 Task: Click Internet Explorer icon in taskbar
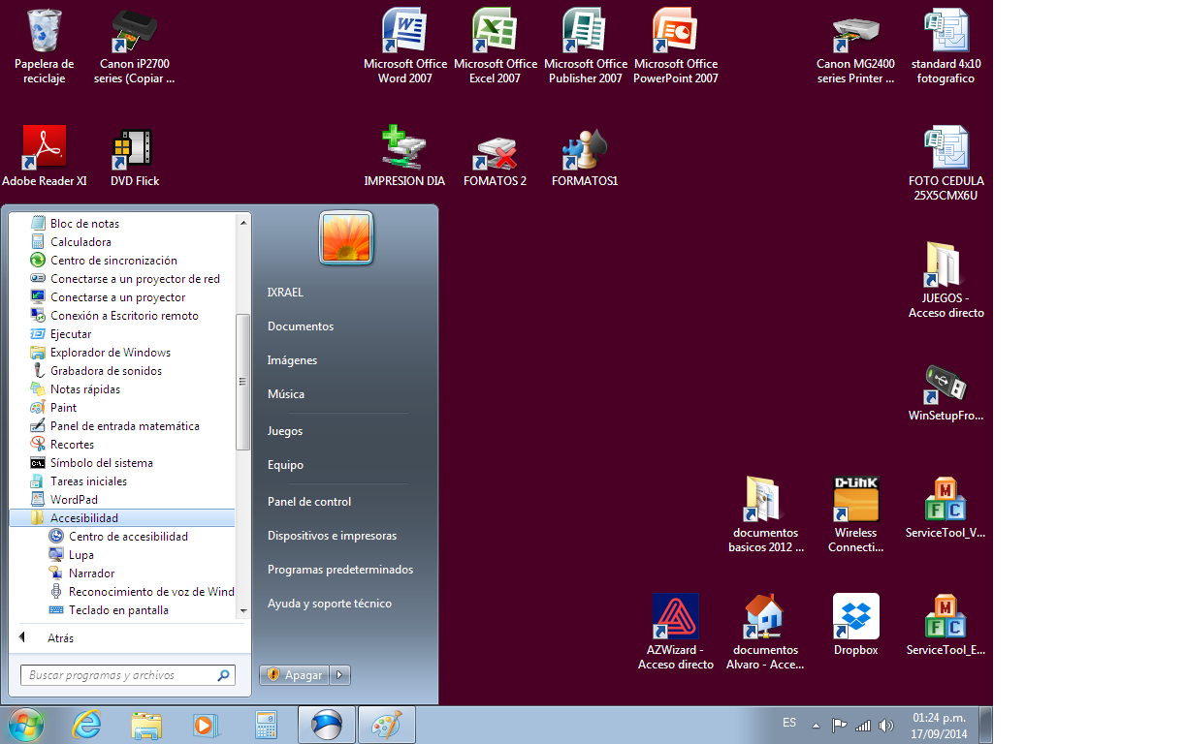[x=86, y=725]
